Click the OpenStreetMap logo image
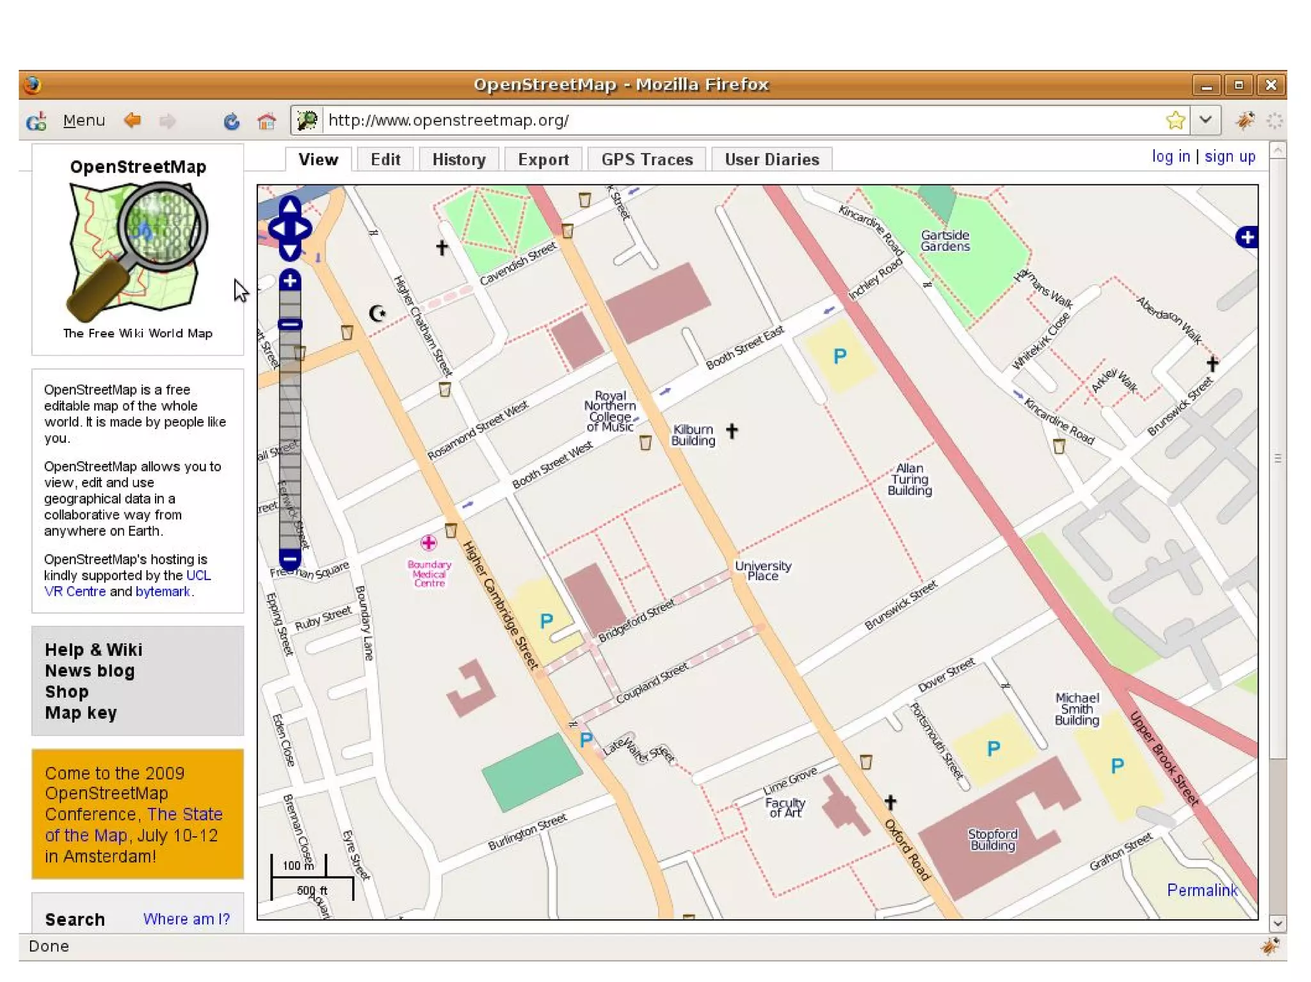Image resolution: width=1311 pixels, height=982 pixels. point(138,252)
